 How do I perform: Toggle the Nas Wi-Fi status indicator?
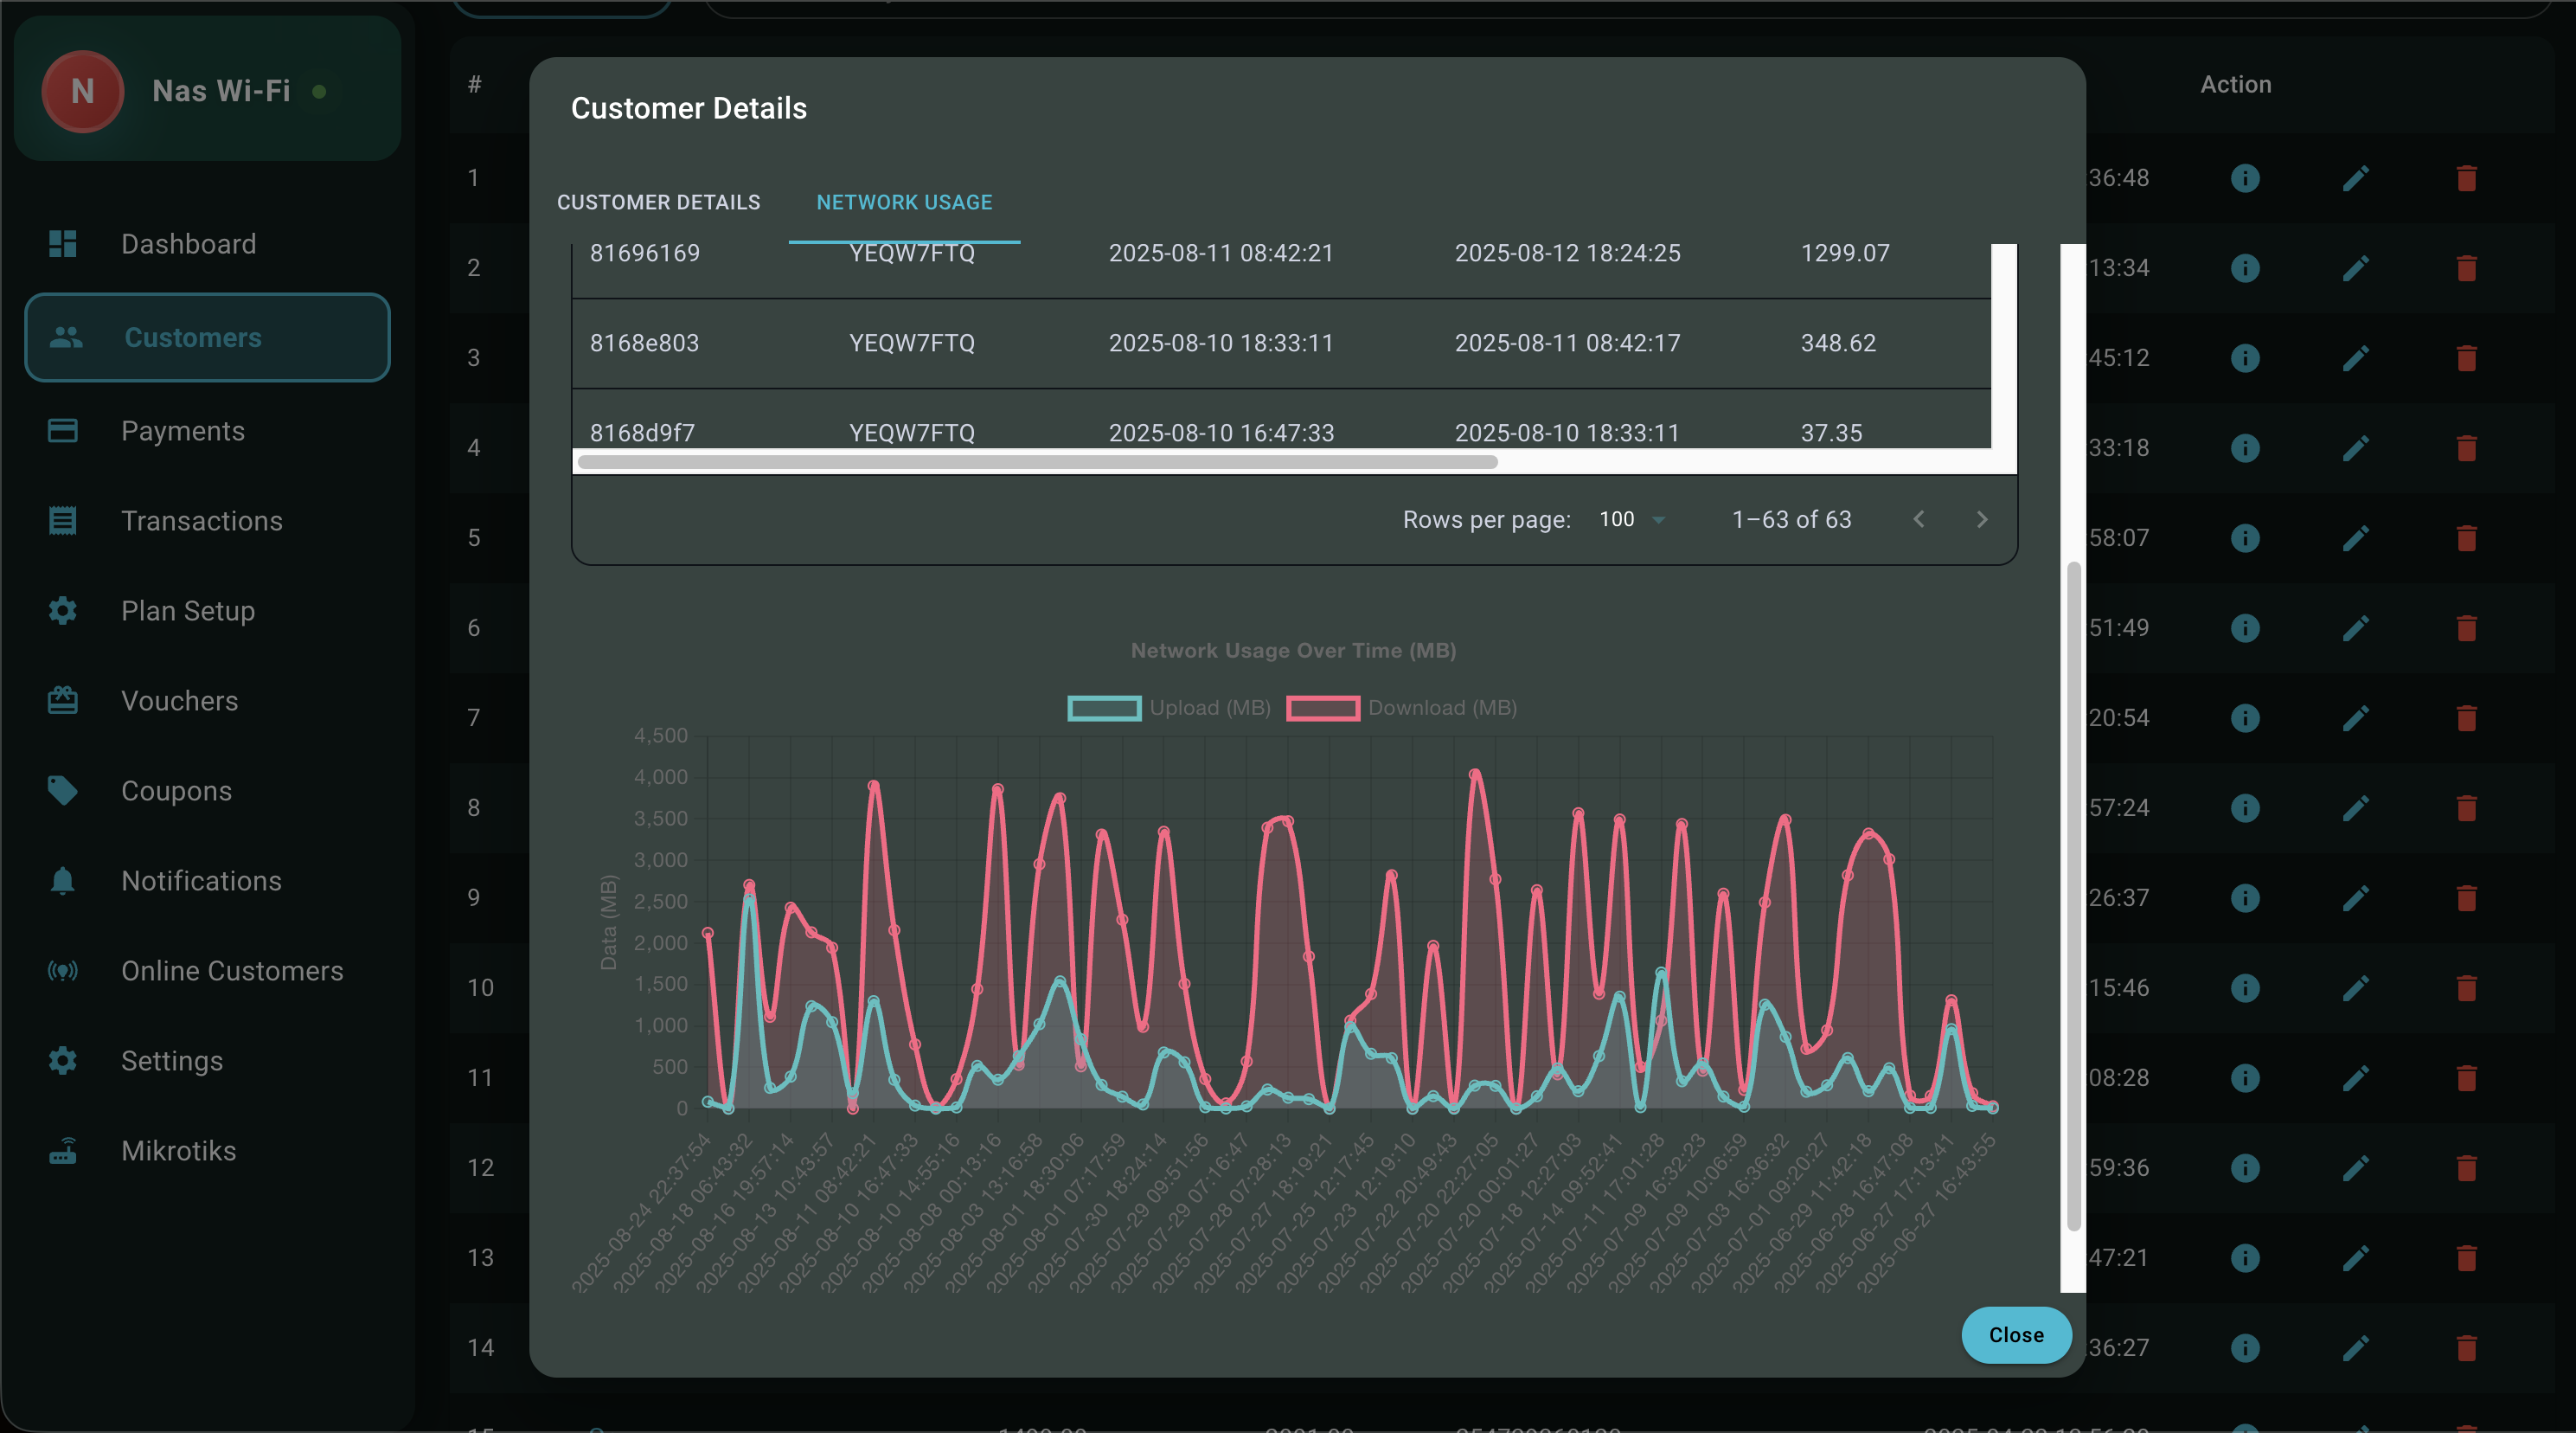point(320,92)
